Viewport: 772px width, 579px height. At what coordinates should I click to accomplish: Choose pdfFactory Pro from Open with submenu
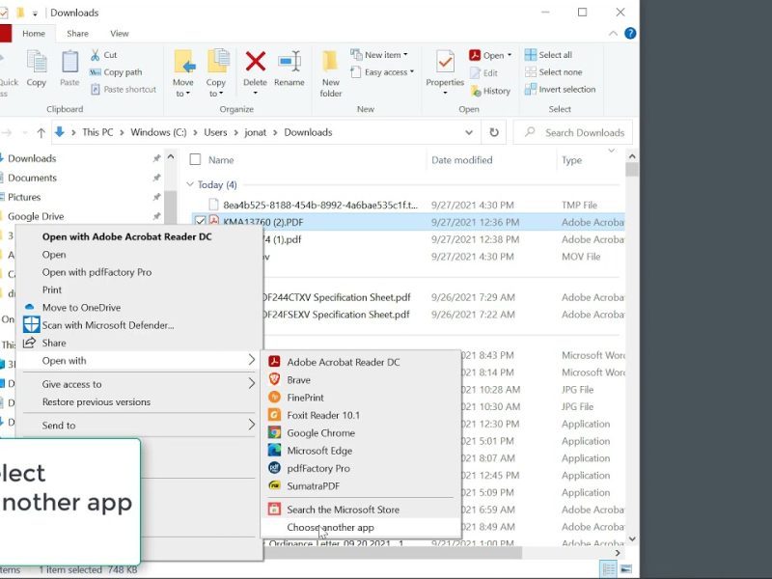pyautogui.click(x=361, y=468)
